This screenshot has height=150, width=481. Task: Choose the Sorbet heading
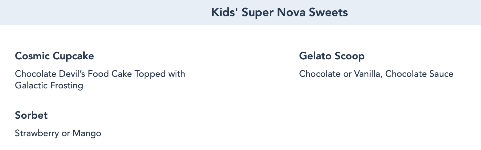pos(31,115)
